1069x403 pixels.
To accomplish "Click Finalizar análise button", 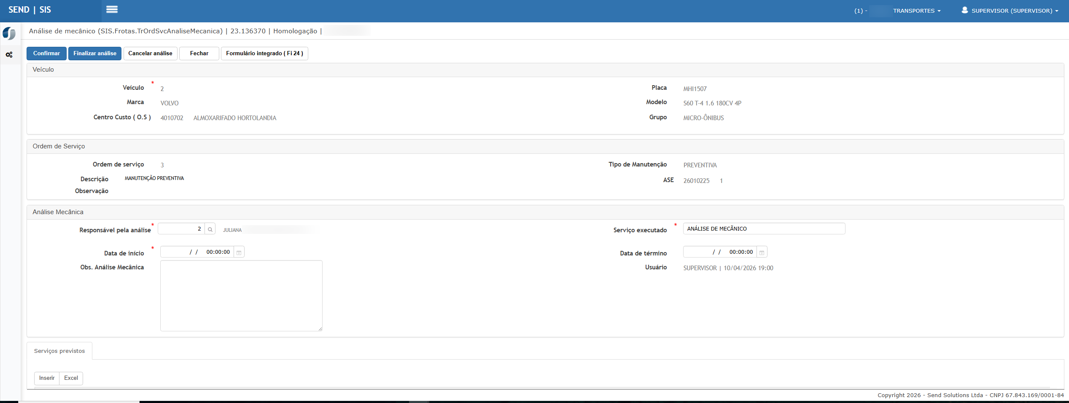I will click(x=95, y=54).
